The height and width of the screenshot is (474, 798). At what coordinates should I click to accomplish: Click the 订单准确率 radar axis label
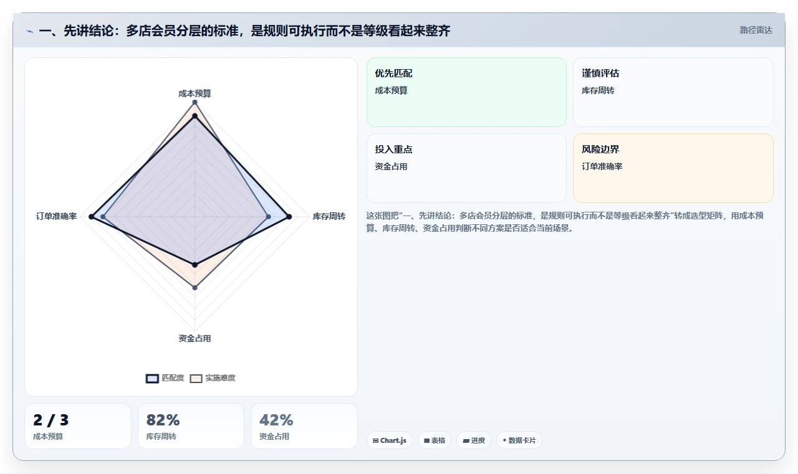pos(56,216)
